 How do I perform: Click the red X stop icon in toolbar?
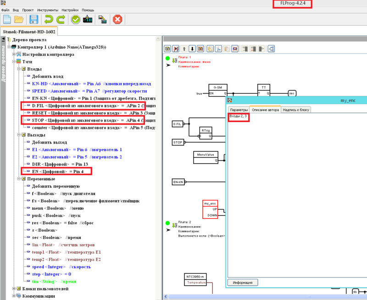pos(117,19)
